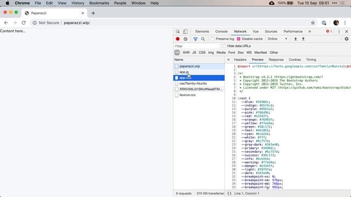Image resolution: width=351 pixels, height=197 pixels.
Task: Click the extension icon beside the star
Action: coord(324,23)
